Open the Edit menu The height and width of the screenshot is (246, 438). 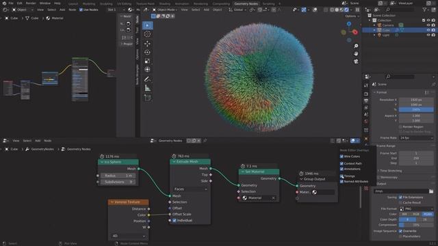click(20, 3)
